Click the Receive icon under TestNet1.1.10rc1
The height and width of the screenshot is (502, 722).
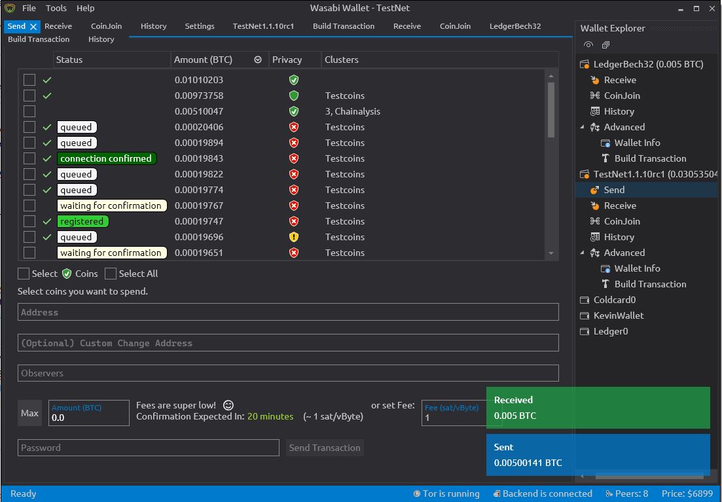(x=595, y=206)
